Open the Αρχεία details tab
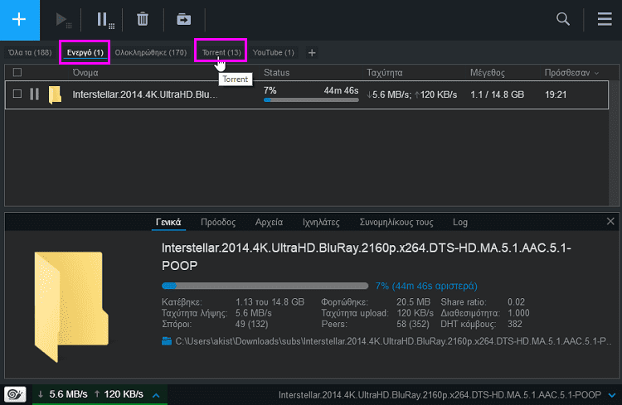Screen dimensions: 622x405 [x=269, y=222]
